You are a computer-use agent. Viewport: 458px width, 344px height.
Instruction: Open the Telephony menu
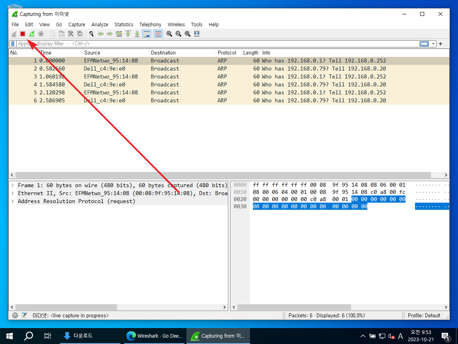point(150,25)
